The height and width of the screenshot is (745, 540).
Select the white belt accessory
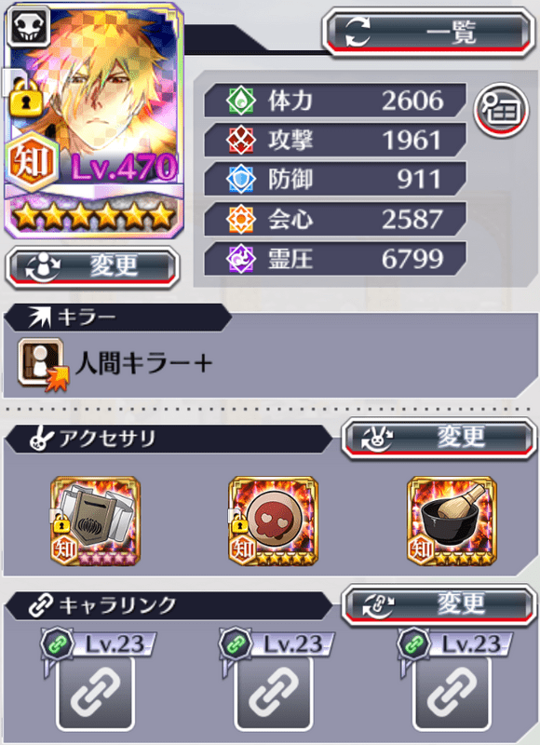(96, 521)
